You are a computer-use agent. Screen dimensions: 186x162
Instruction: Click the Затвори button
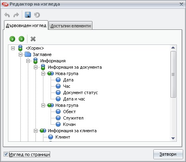tap(168, 154)
